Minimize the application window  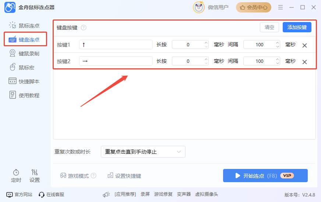[x=292, y=7]
